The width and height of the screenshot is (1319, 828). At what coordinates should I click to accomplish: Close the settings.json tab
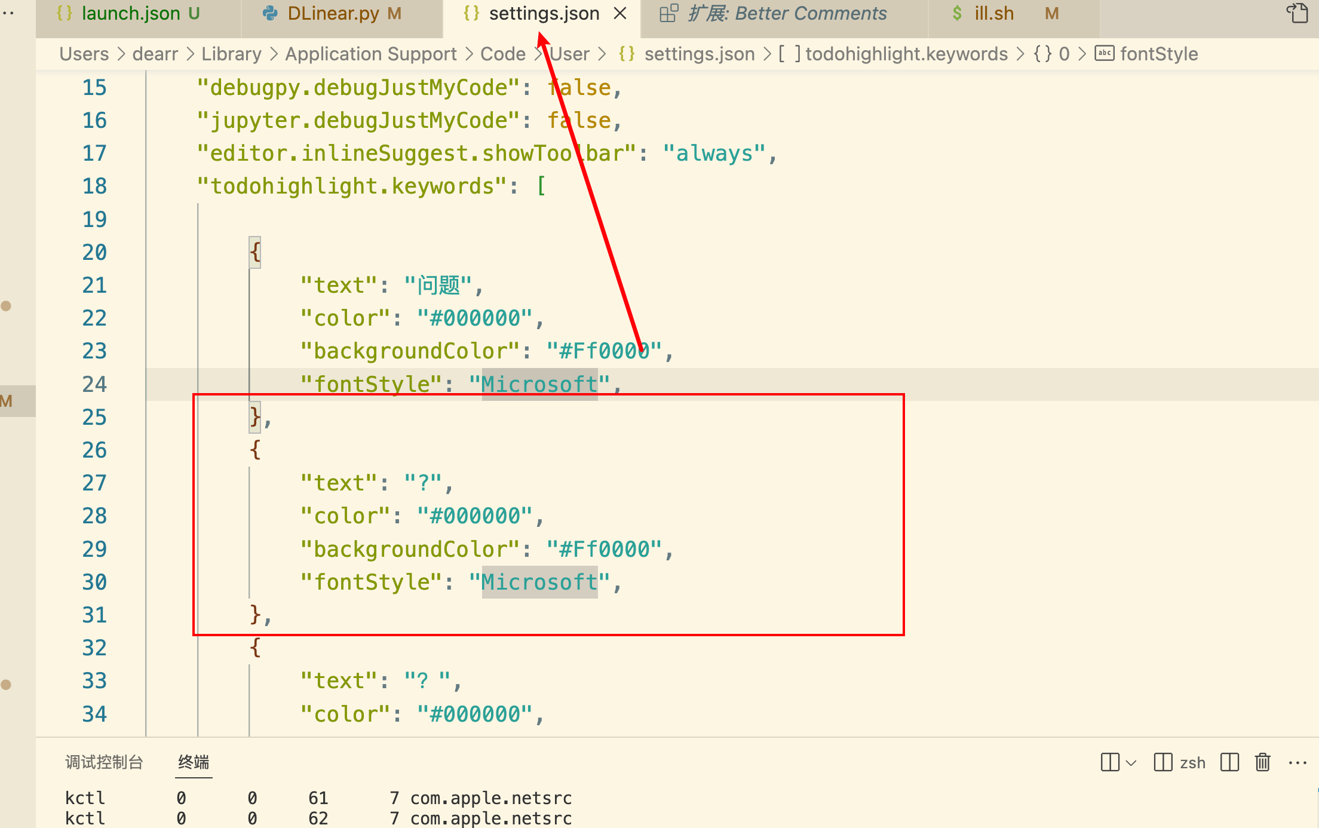[621, 14]
